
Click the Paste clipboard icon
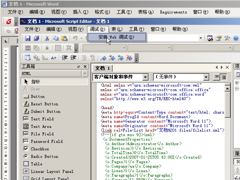64,38
